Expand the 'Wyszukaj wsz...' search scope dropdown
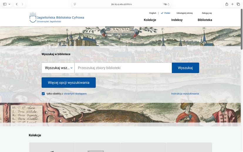This screenshot has width=243, height=152. [x=58, y=68]
